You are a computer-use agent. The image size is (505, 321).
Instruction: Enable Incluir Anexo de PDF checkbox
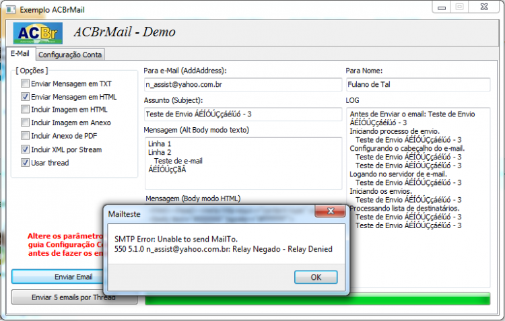point(25,136)
